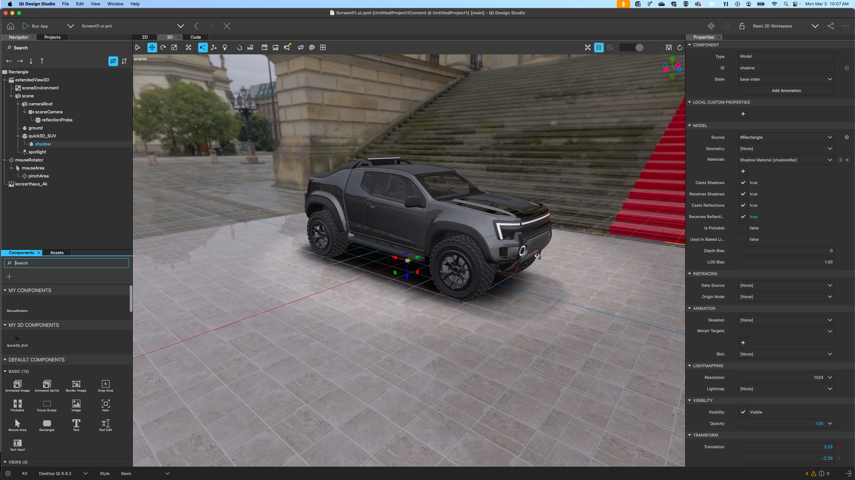Click the split view grid icon
The height and width of the screenshot is (480, 855).
point(323,47)
